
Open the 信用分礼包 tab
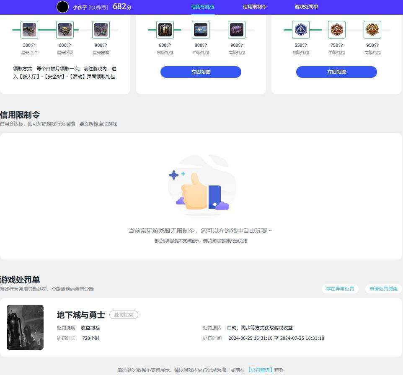click(x=203, y=7)
